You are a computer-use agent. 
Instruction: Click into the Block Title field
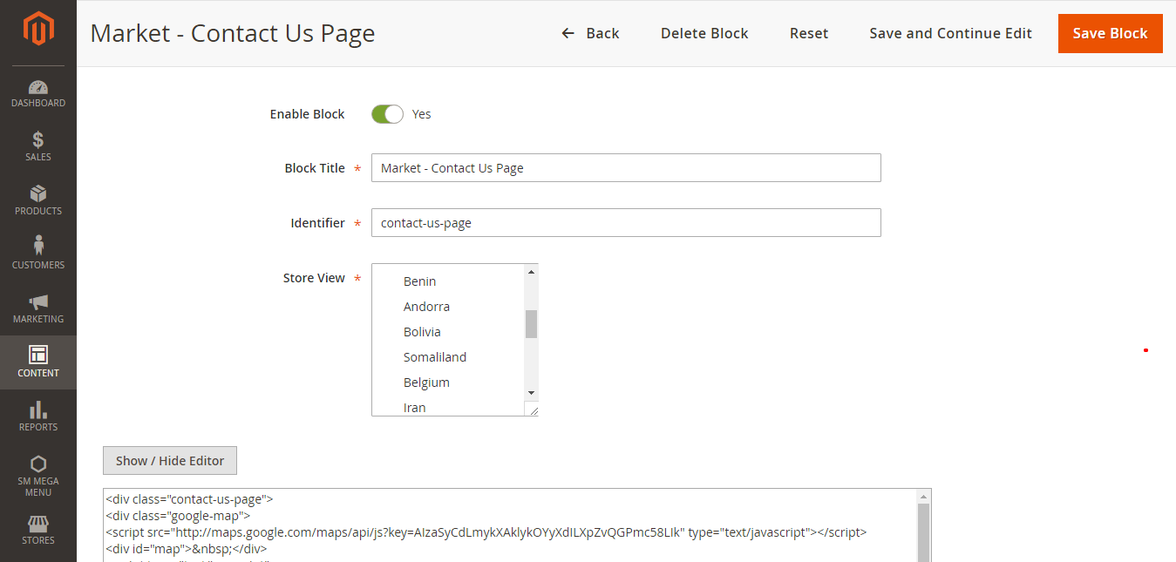626,168
